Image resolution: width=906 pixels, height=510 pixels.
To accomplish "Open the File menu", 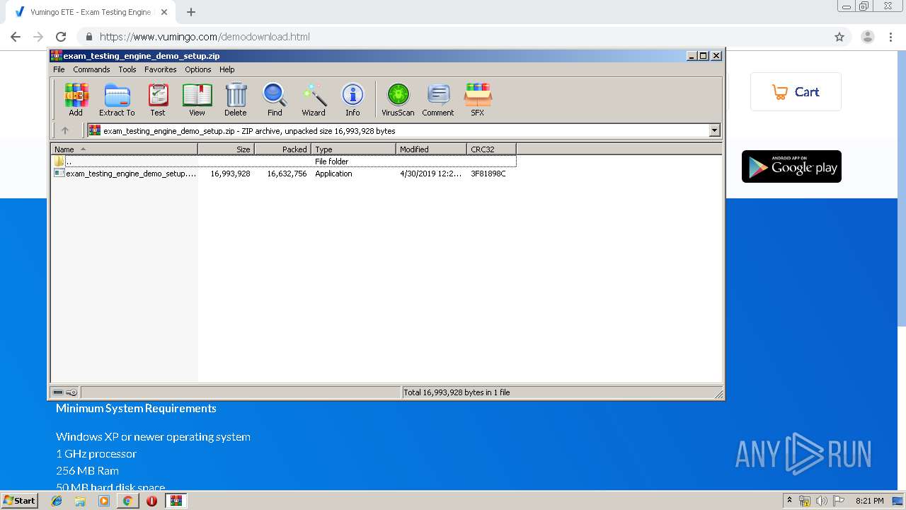I will (x=59, y=69).
